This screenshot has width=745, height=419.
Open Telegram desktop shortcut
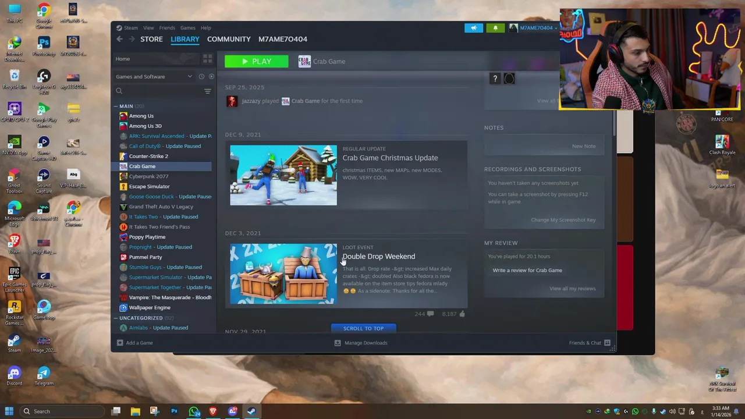[44, 376]
